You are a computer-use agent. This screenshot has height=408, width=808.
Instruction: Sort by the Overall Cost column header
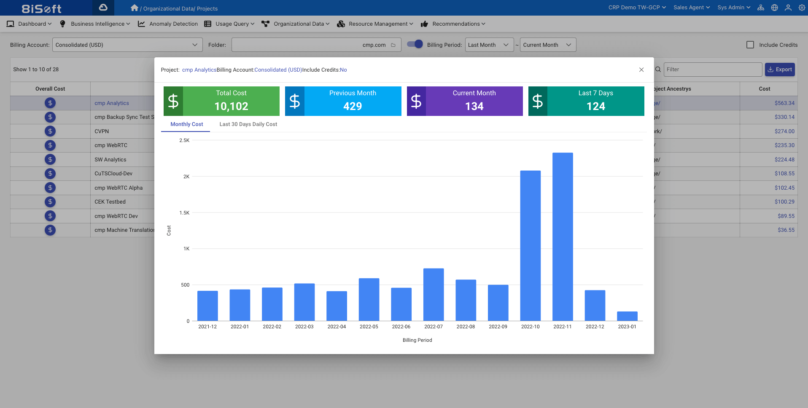tap(50, 89)
